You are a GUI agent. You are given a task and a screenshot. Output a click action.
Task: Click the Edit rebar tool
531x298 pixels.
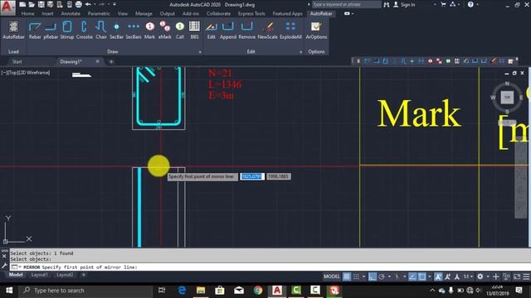pyautogui.click(x=212, y=31)
